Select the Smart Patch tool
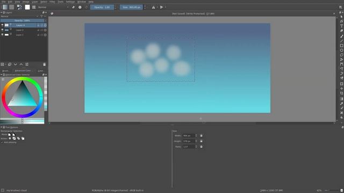Viewport: 344px width, 193px height. coord(342,113)
